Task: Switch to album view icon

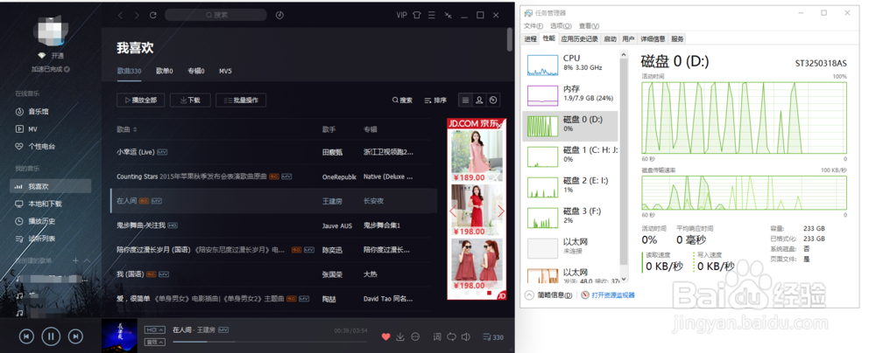Action: pos(492,100)
